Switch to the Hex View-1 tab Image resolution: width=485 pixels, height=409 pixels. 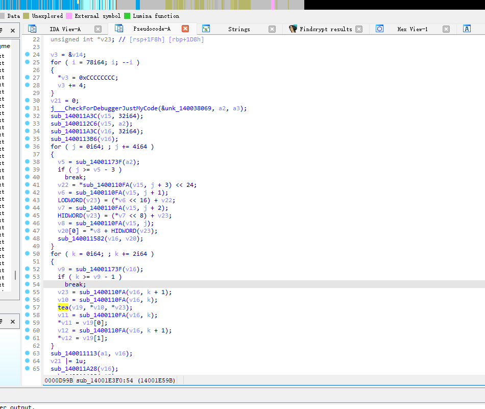tap(413, 29)
